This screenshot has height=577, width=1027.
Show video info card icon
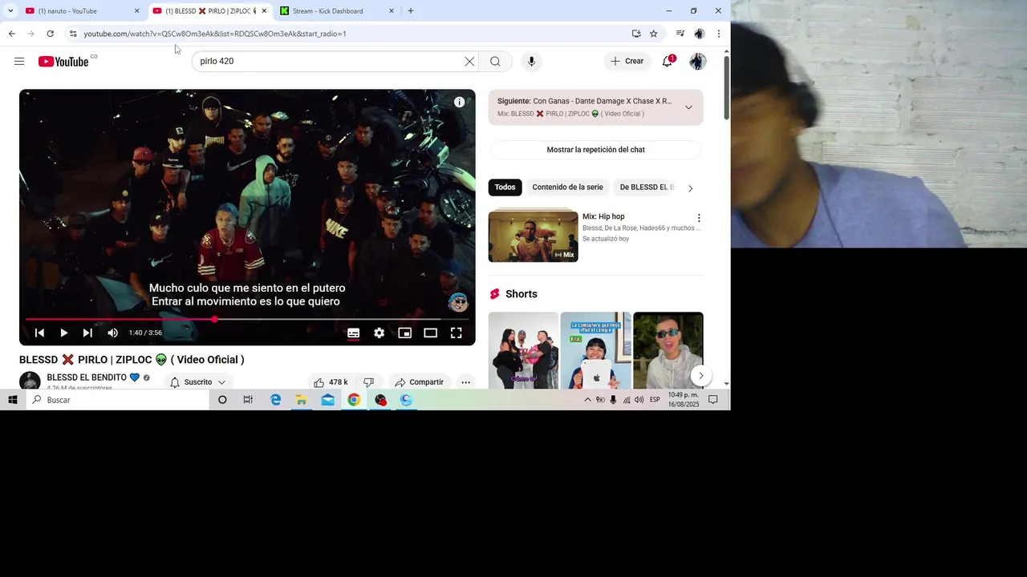pos(459,102)
